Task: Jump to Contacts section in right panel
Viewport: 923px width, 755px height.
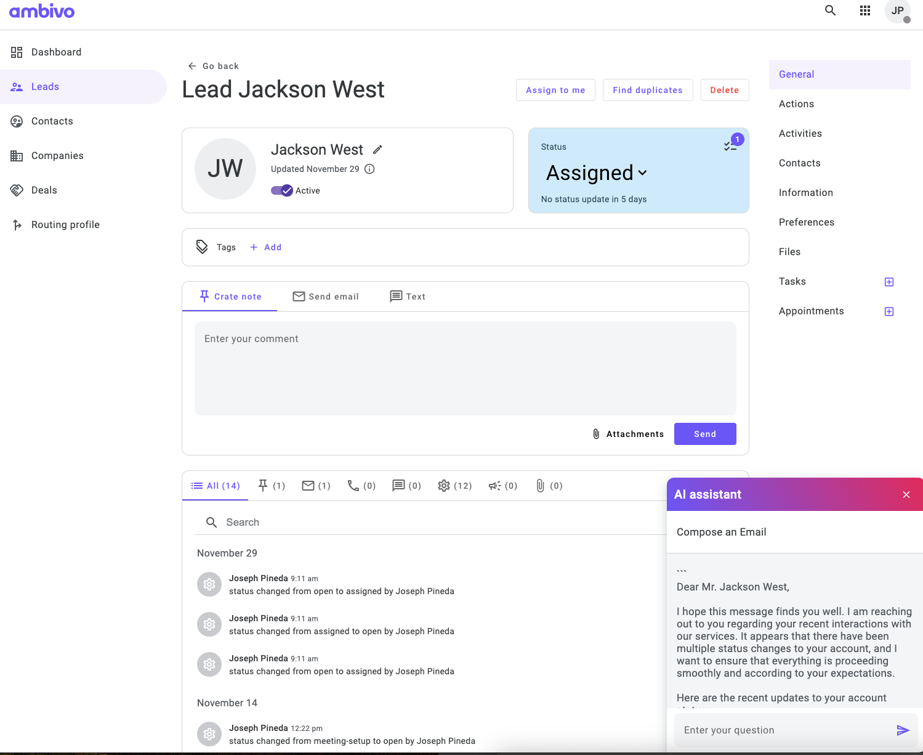Action: [x=840, y=163]
